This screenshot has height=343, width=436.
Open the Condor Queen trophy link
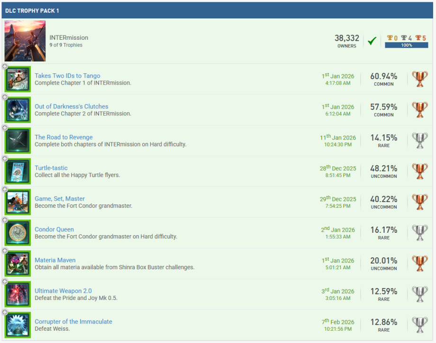(x=54, y=229)
